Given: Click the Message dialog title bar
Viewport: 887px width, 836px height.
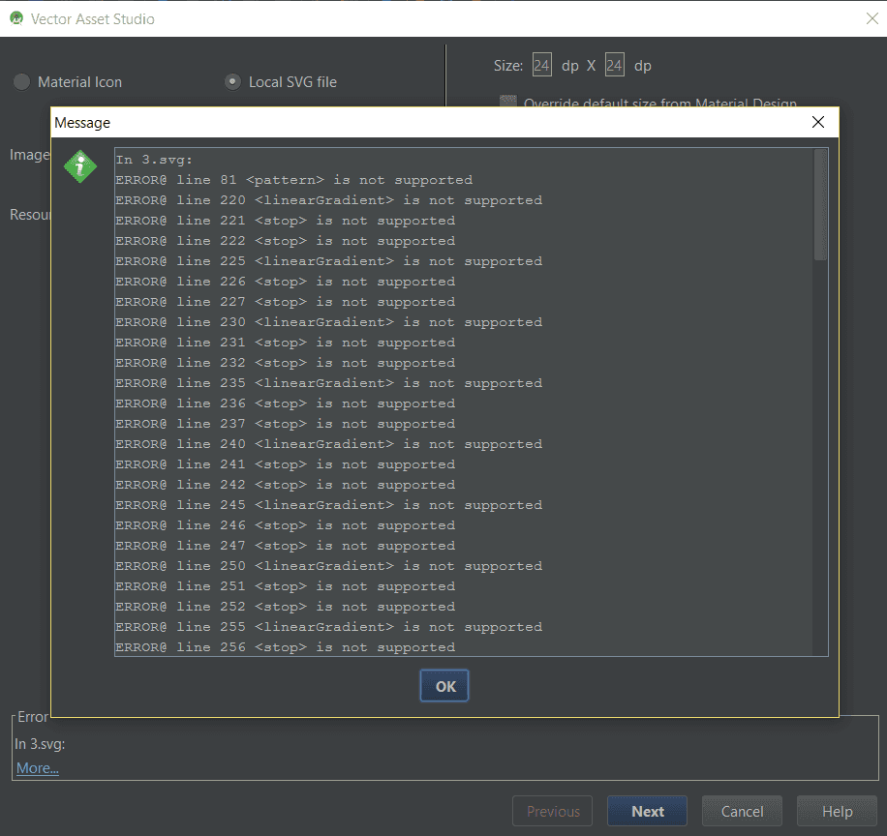Looking at the screenshot, I should (387, 122).
